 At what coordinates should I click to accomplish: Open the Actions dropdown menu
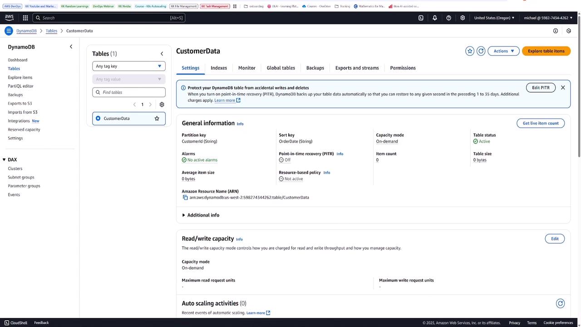[x=503, y=51]
